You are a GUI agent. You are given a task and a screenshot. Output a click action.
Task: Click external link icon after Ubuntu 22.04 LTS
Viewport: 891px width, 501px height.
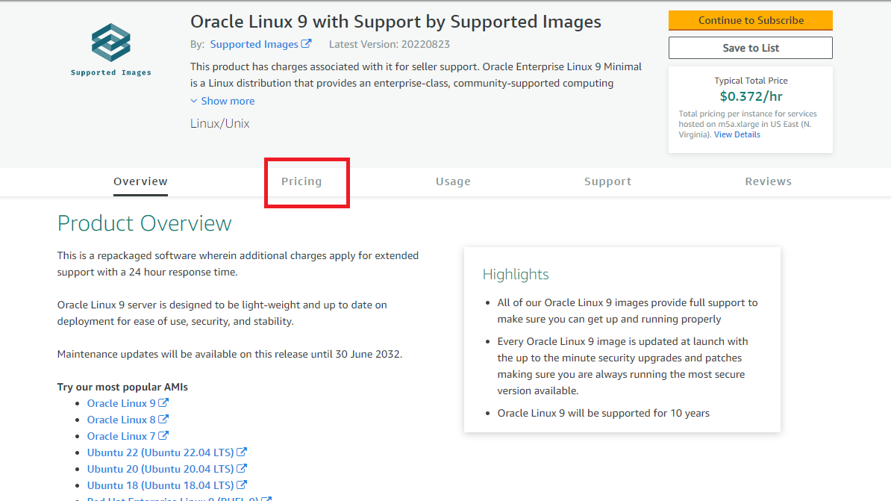click(x=242, y=452)
